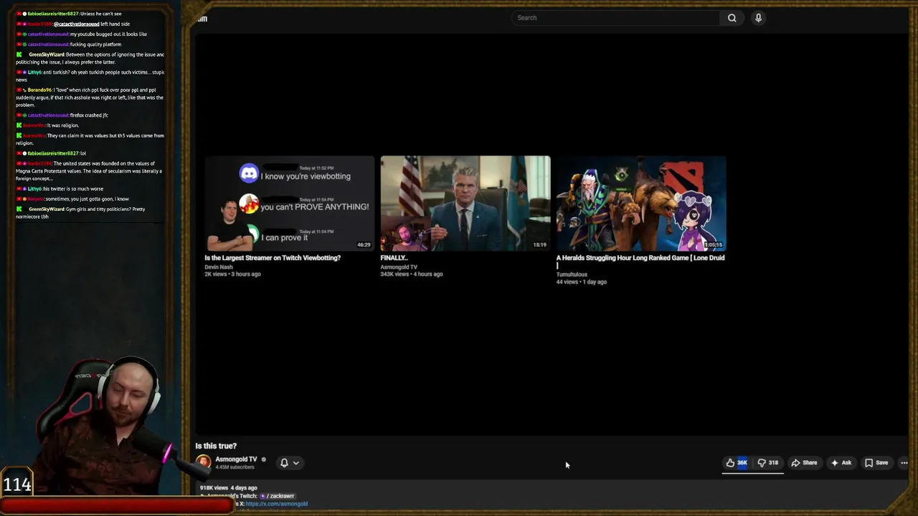Click the 'FINALLY..' video title

click(x=394, y=258)
